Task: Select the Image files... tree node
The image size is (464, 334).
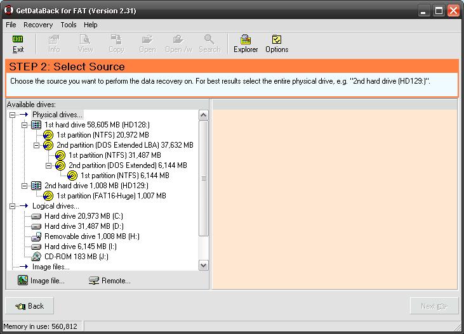Action: coord(51,267)
